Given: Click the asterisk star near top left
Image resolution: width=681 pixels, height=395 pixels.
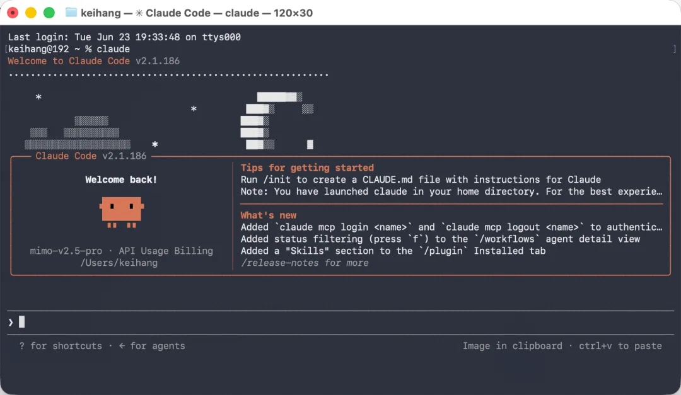Looking at the screenshot, I should pos(38,97).
